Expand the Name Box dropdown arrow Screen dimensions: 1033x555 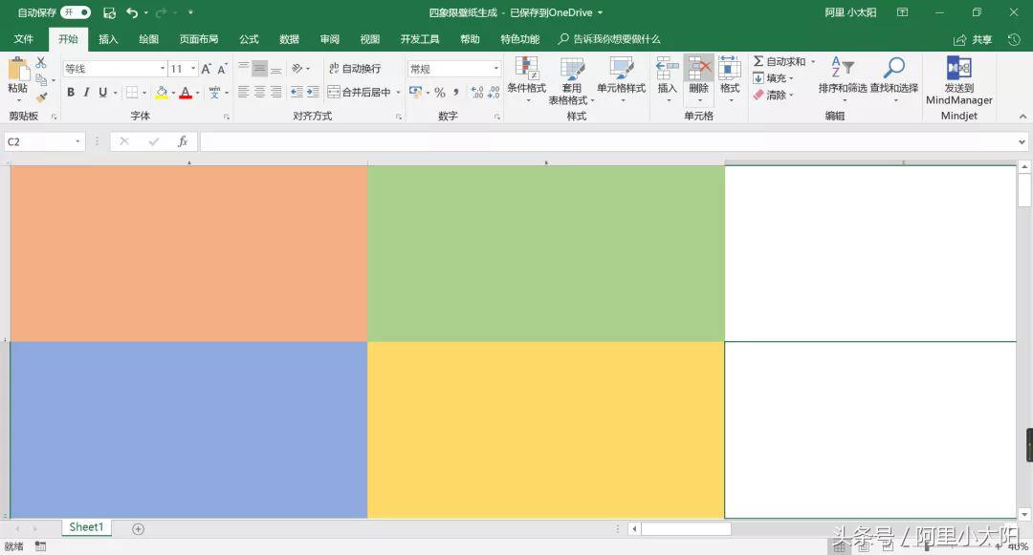[77, 141]
